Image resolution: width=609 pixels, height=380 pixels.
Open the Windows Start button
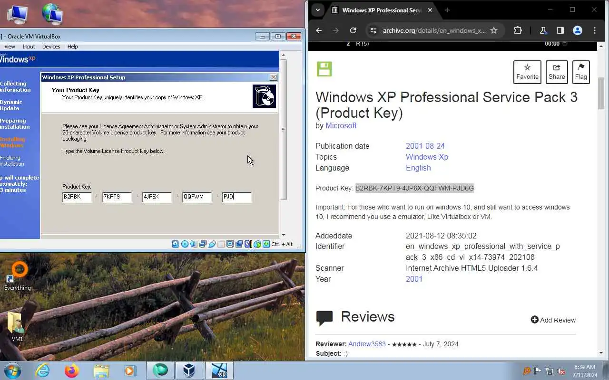(12, 370)
